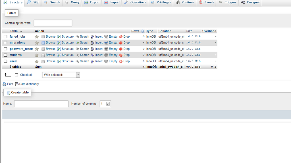Open the Routines tab
Viewport: 291px width, 163px height.
(x=185, y=3)
